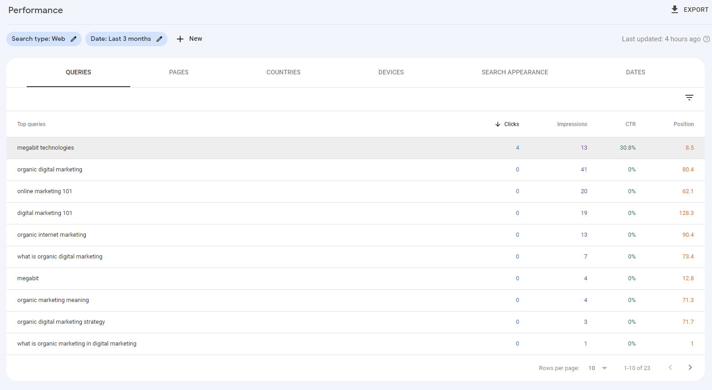This screenshot has height=390, width=712.
Task: Switch to the Countries tab
Action: point(283,73)
